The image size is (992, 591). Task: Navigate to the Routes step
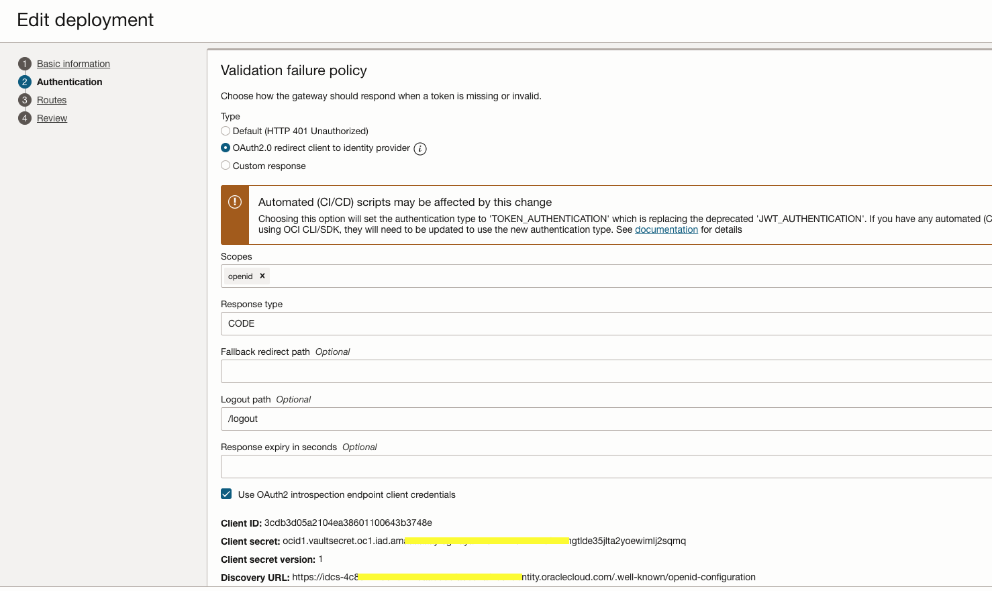point(52,100)
